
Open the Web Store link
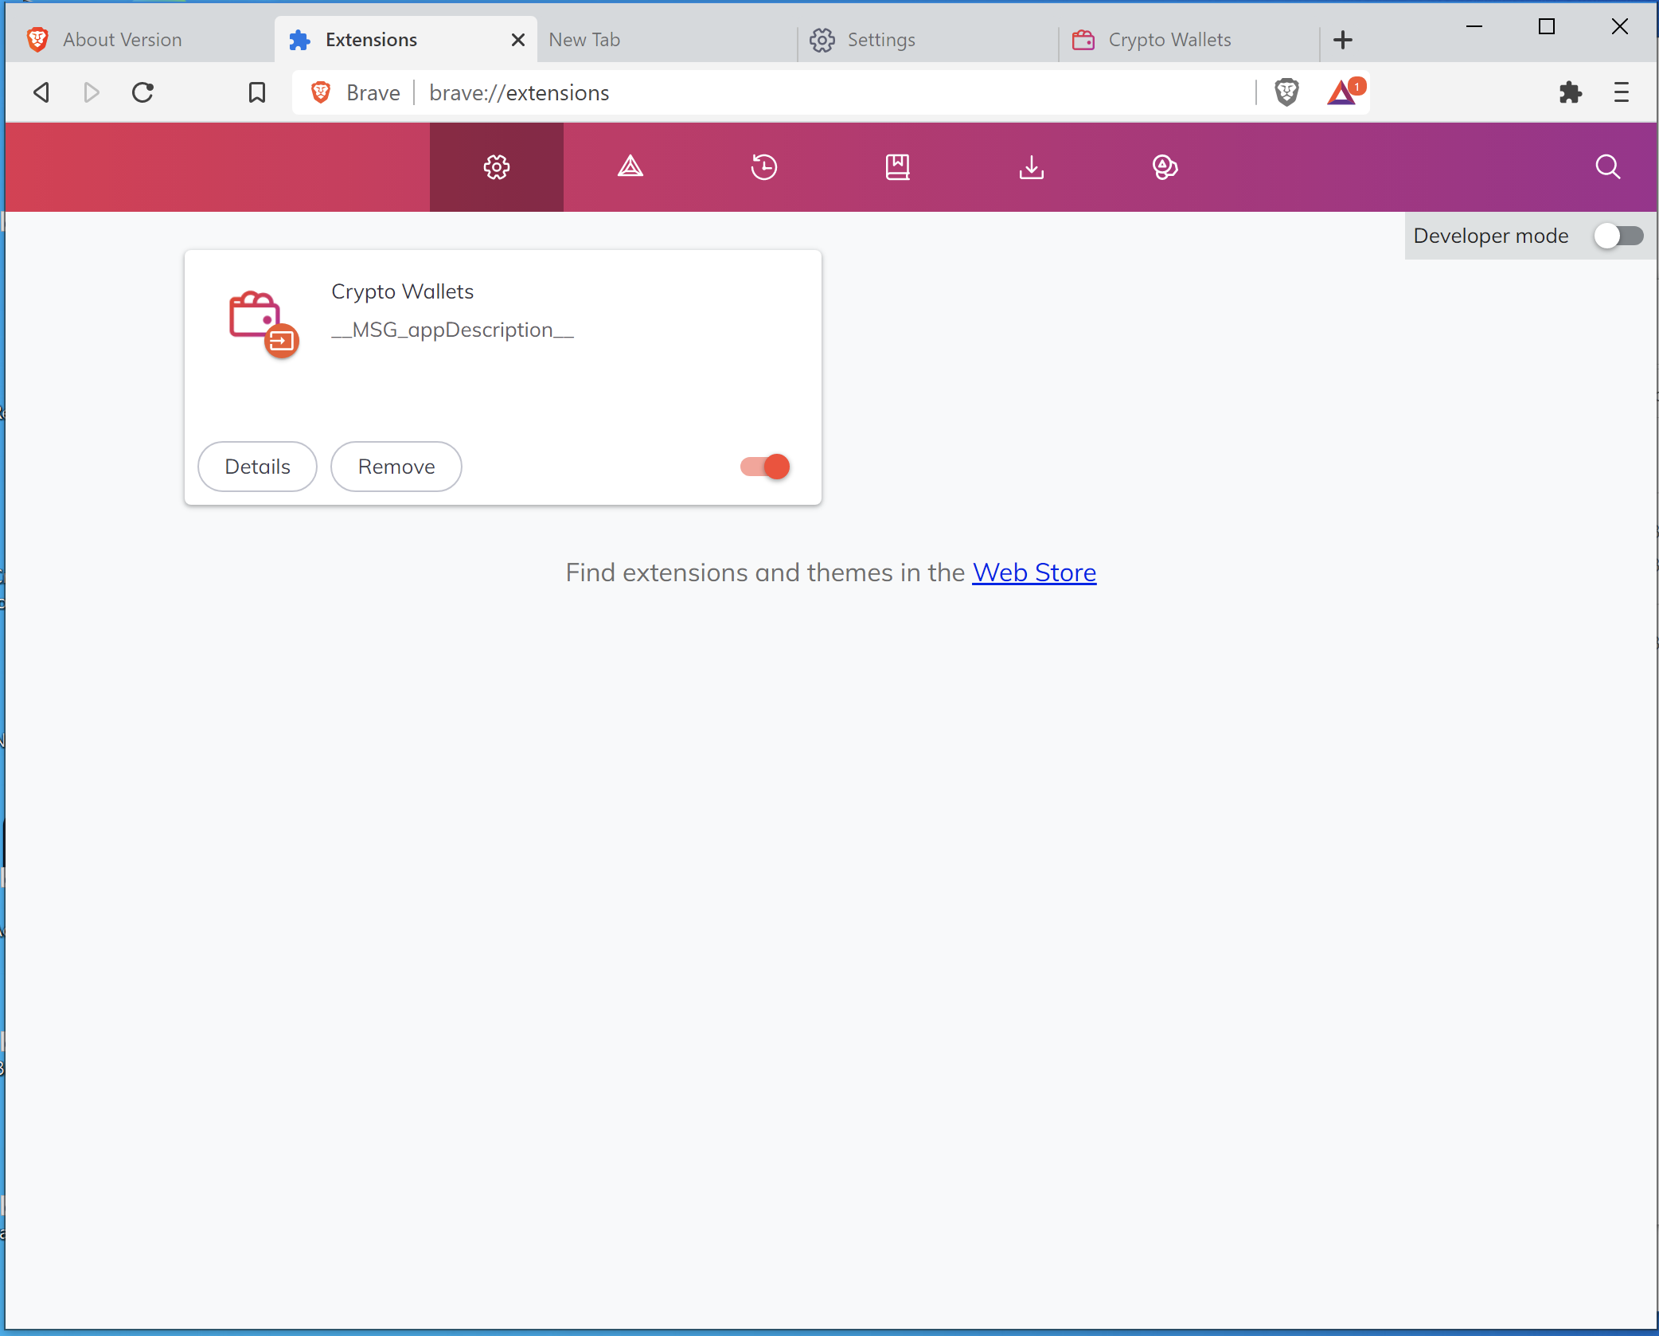pyautogui.click(x=1033, y=572)
